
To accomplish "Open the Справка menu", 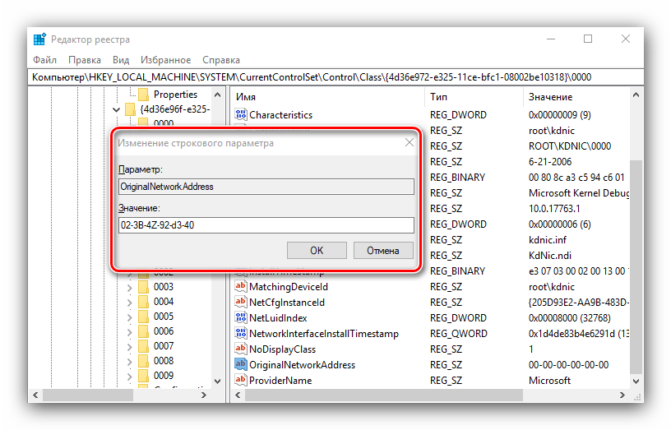I will (220, 60).
